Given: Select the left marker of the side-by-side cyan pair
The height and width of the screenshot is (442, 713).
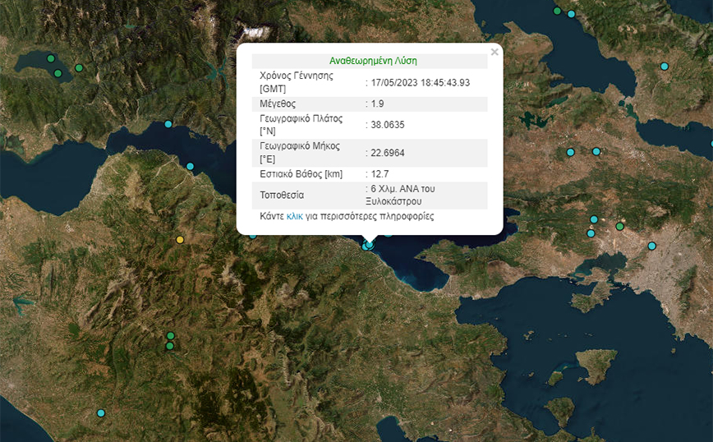Looking at the screenshot, I should 570,152.
